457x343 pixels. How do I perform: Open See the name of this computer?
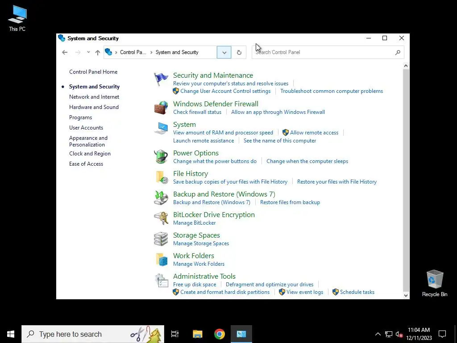coord(280,141)
